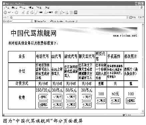This screenshot has width=146, height=125.
Task: Click the upper buy button under 50/5元
Action: (71, 97)
